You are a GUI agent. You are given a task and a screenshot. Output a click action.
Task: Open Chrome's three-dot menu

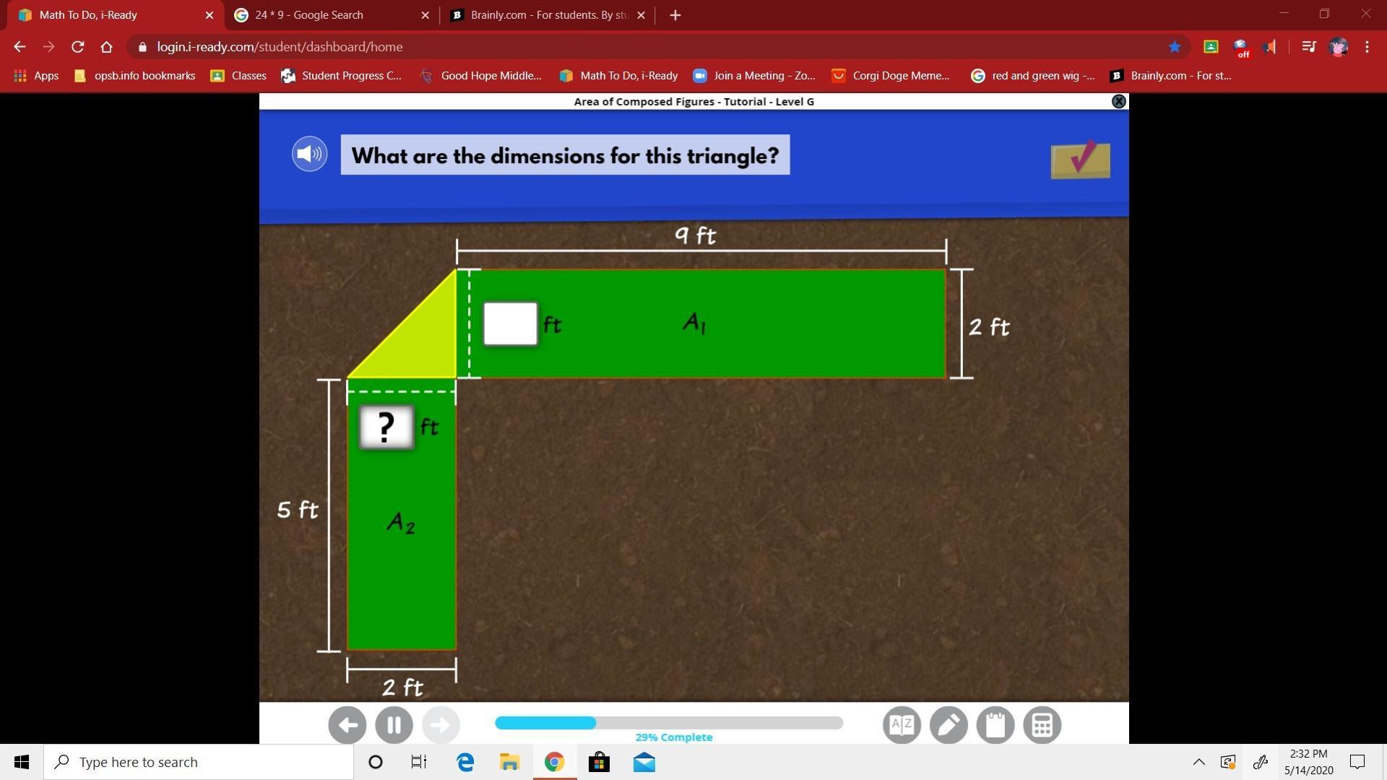click(x=1367, y=47)
